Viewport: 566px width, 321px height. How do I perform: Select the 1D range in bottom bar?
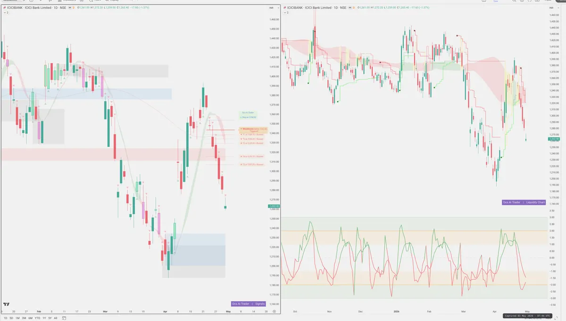pyautogui.click(x=5, y=318)
